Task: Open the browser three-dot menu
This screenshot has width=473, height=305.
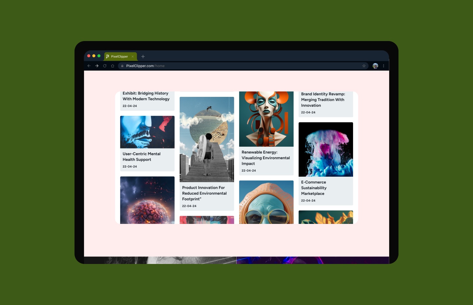Action: tap(383, 66)
